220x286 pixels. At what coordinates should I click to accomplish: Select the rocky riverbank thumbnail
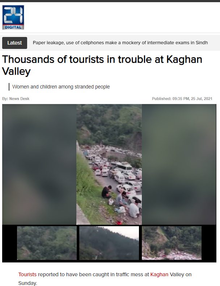click(172, 243)
